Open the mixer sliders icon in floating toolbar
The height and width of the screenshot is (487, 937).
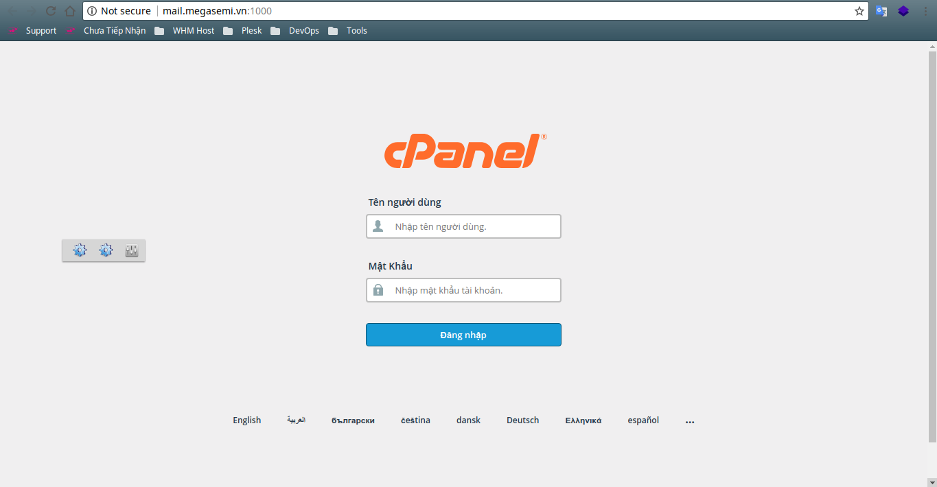click(x=132, y=251)
